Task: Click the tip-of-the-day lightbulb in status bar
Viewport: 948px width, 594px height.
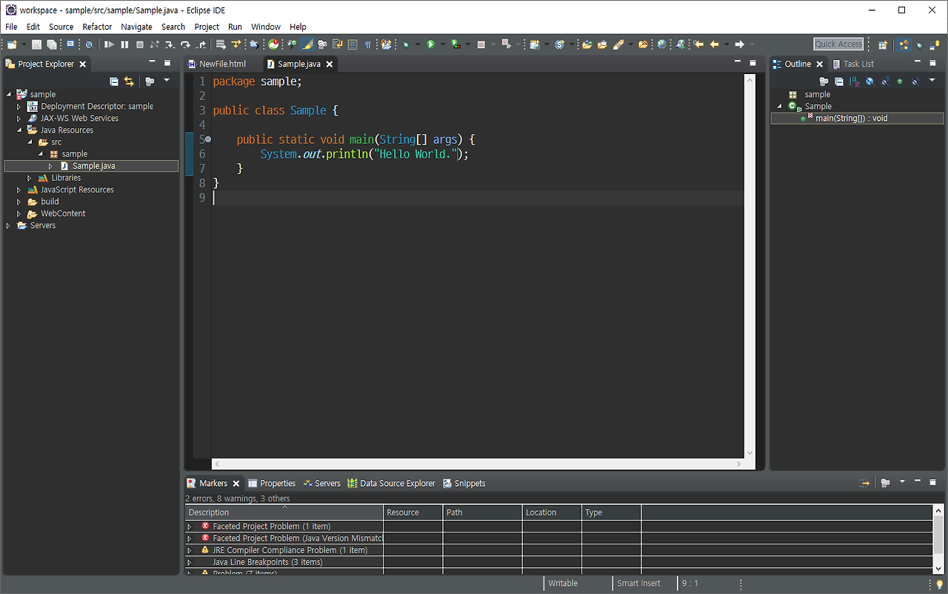Action: tap(940, 584)
